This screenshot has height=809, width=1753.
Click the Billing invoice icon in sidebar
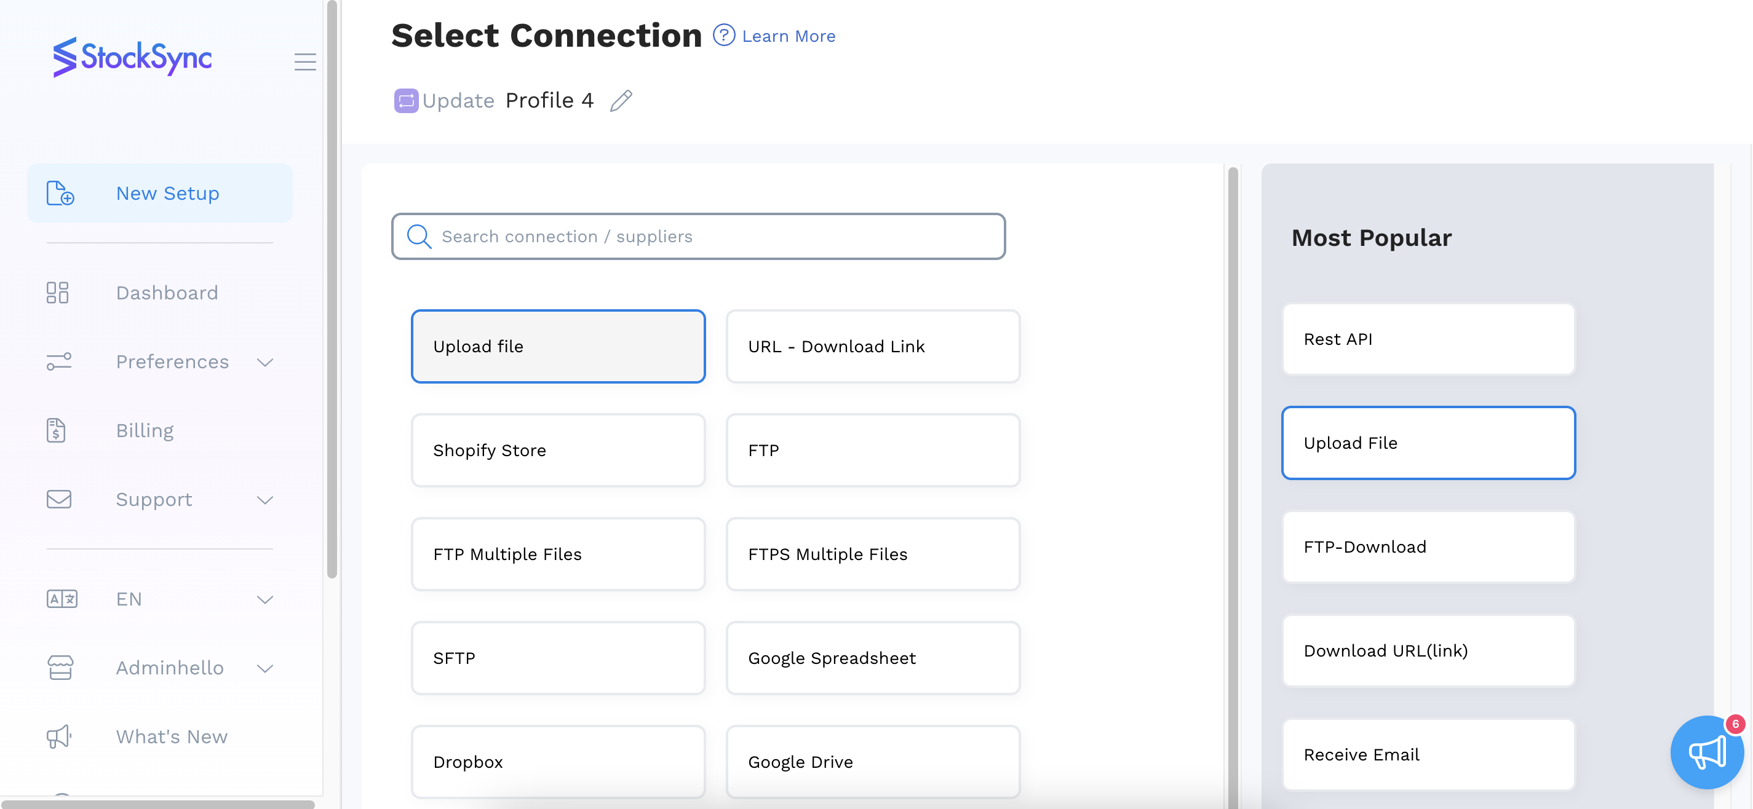click(57, 431)
